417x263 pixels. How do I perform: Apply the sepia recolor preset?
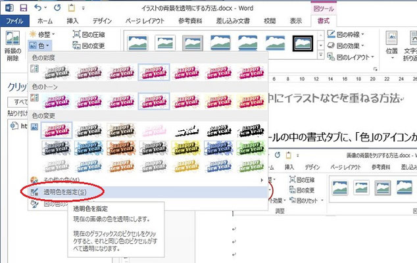click(121, 130)
